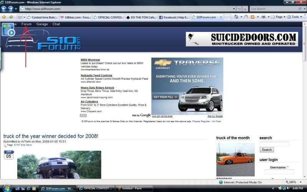The image size is (307, 192).
Task: Open the Heavy Duty Rotary Airlock link
Action: [x=97, y=88]
